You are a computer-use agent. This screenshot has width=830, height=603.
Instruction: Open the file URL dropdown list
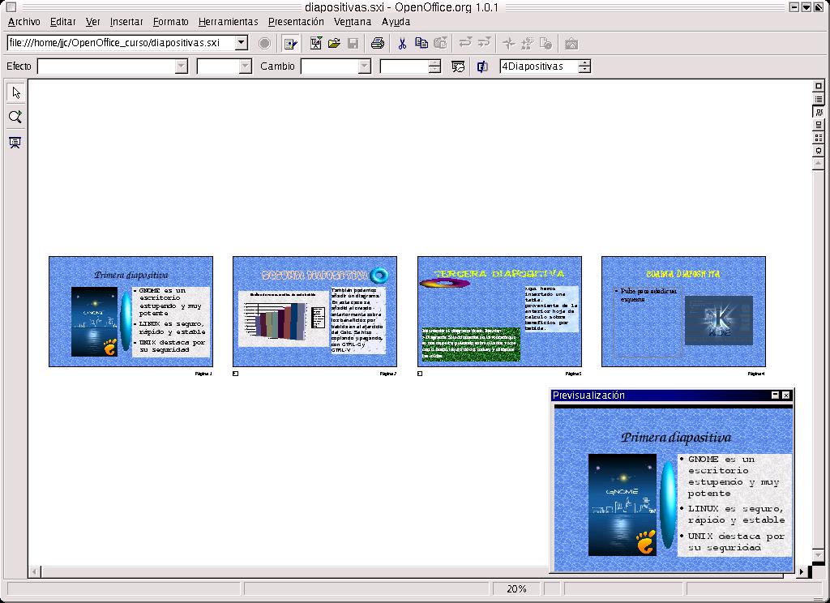click(x=242, y=43)
